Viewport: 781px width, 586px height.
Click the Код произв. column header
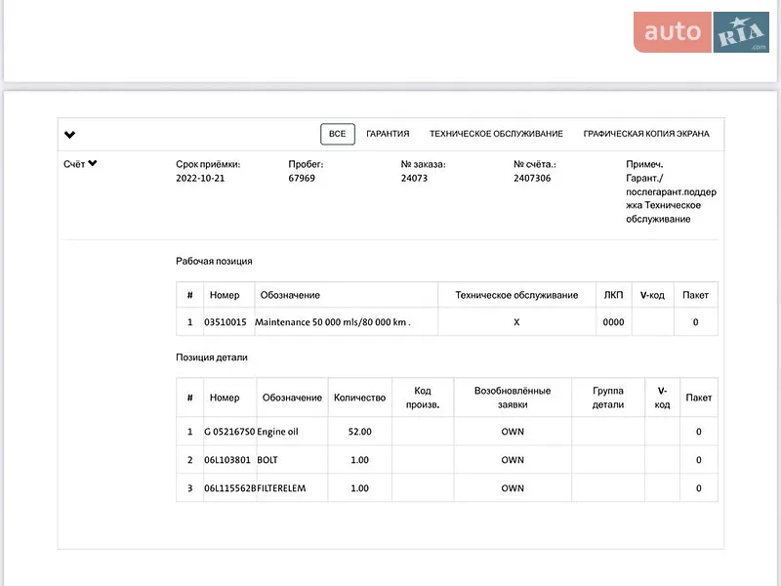point(423,398)
